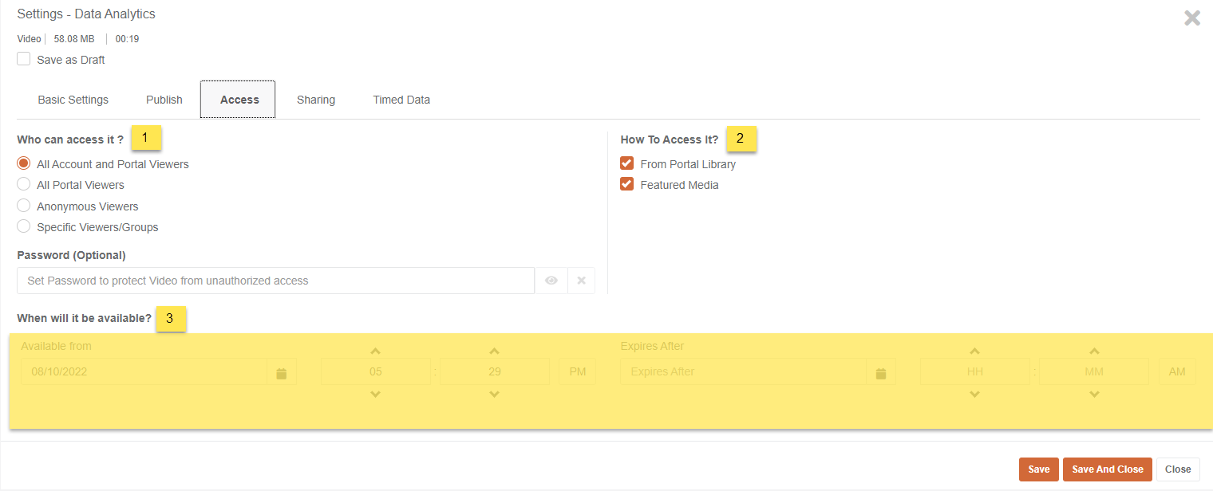This screenshot has width=1213, height=491.
Task: Click the Available from calendar icon
Action: pos(282,372)
